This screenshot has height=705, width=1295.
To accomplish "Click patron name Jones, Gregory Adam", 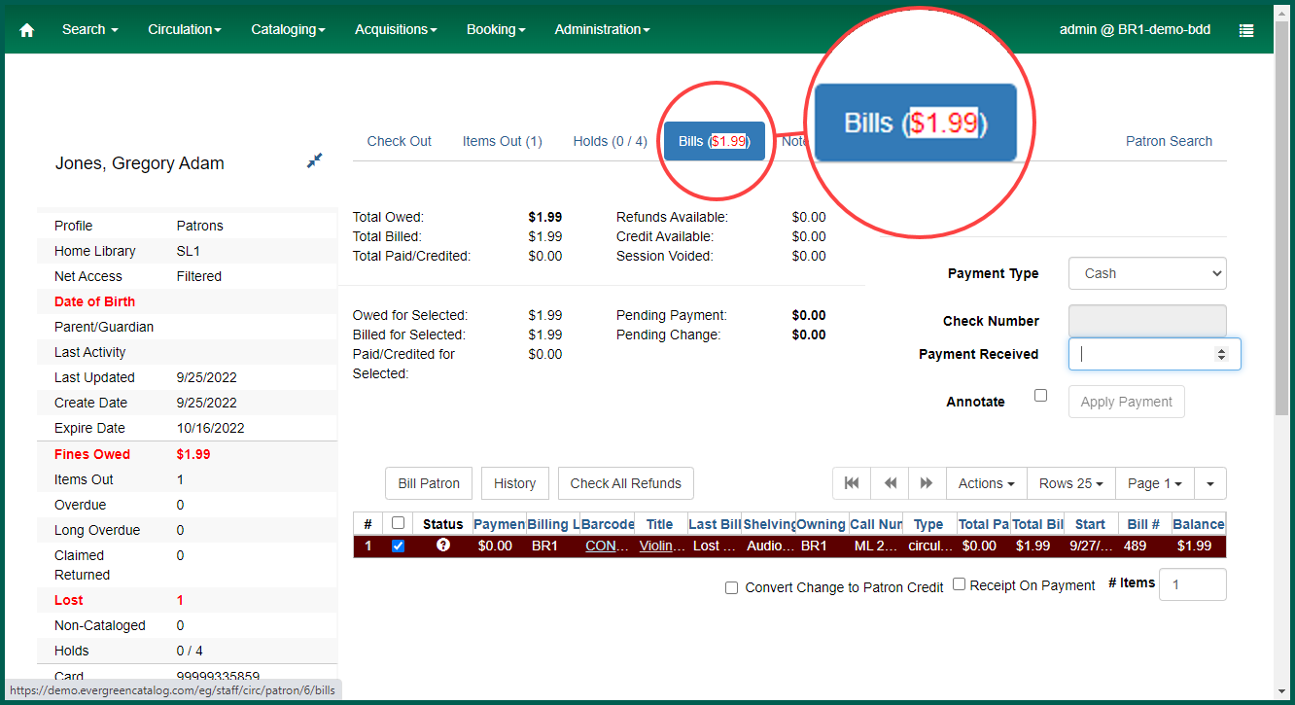I will coord(140,163).
